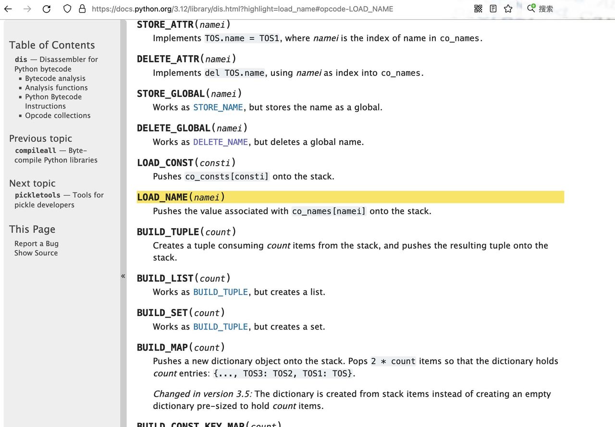Go to next topic pickletools
This screenshot has width=615, height=427.
pos(37,195)
